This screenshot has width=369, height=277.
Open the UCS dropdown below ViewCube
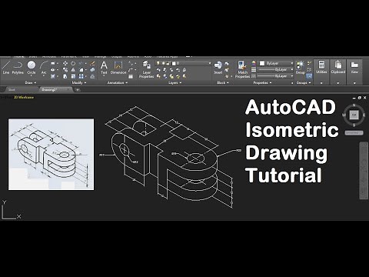coord(354,133)
